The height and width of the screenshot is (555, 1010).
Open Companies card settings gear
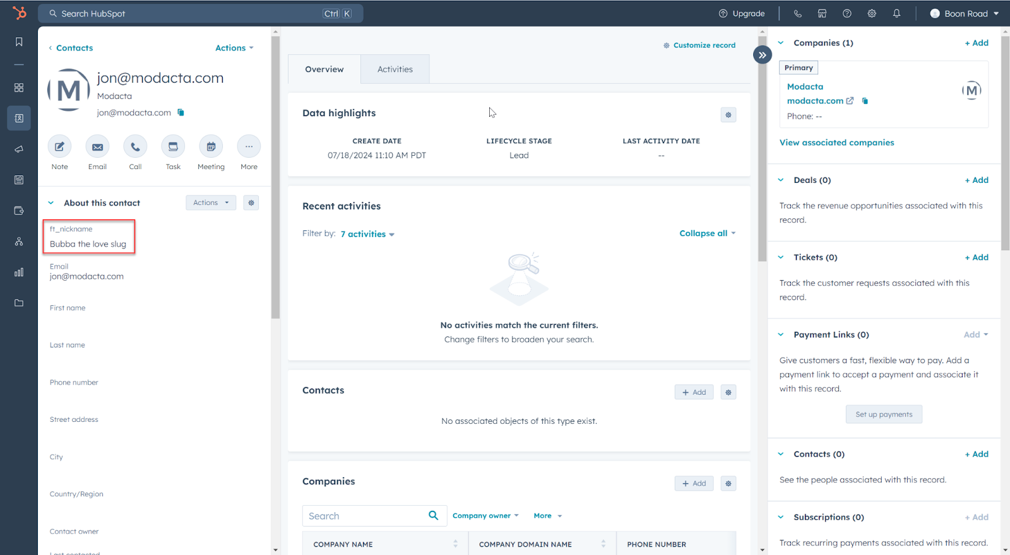(728, 484)
